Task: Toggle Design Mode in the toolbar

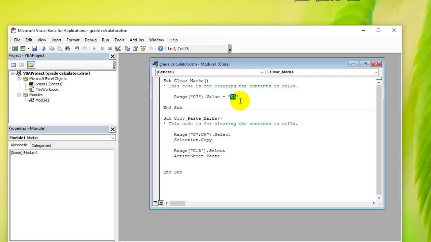Action: [x=118, y=48]
